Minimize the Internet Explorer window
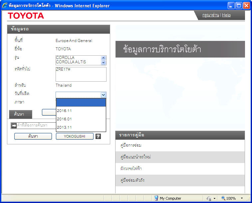 coord(231,6)
